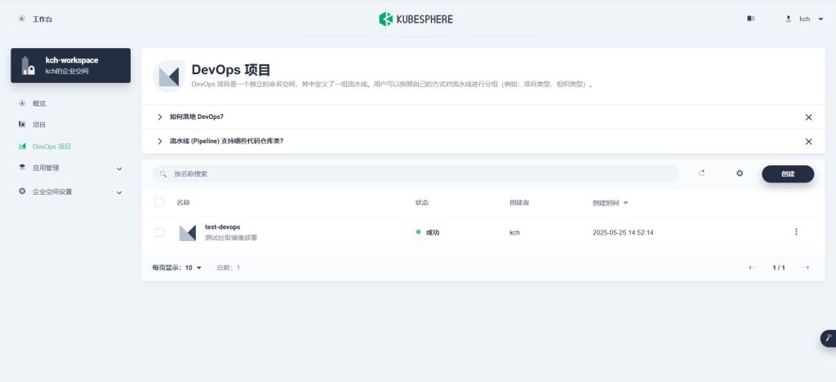Screen dimensions: 836x382
Task: Click the 企业空间设置 gear icon
Action: pyautogui.click(x=22, y=191)
